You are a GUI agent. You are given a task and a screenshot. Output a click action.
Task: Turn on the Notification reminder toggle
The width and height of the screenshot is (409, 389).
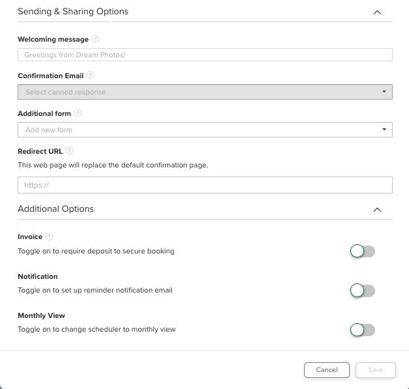[x=363, y=291]
